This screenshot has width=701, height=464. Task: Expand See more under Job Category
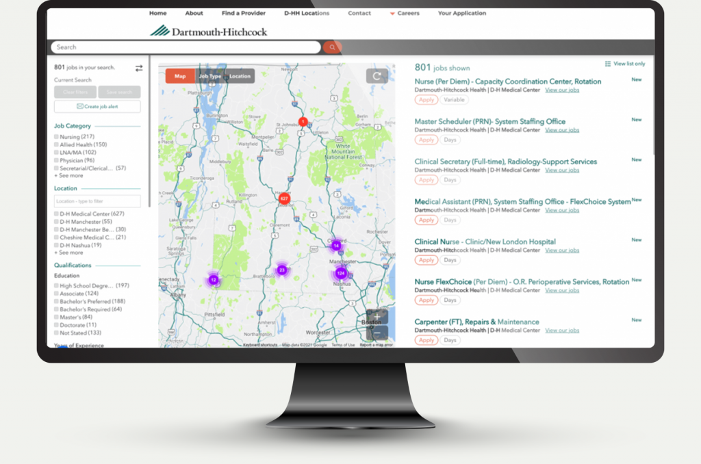coord(69,176)
